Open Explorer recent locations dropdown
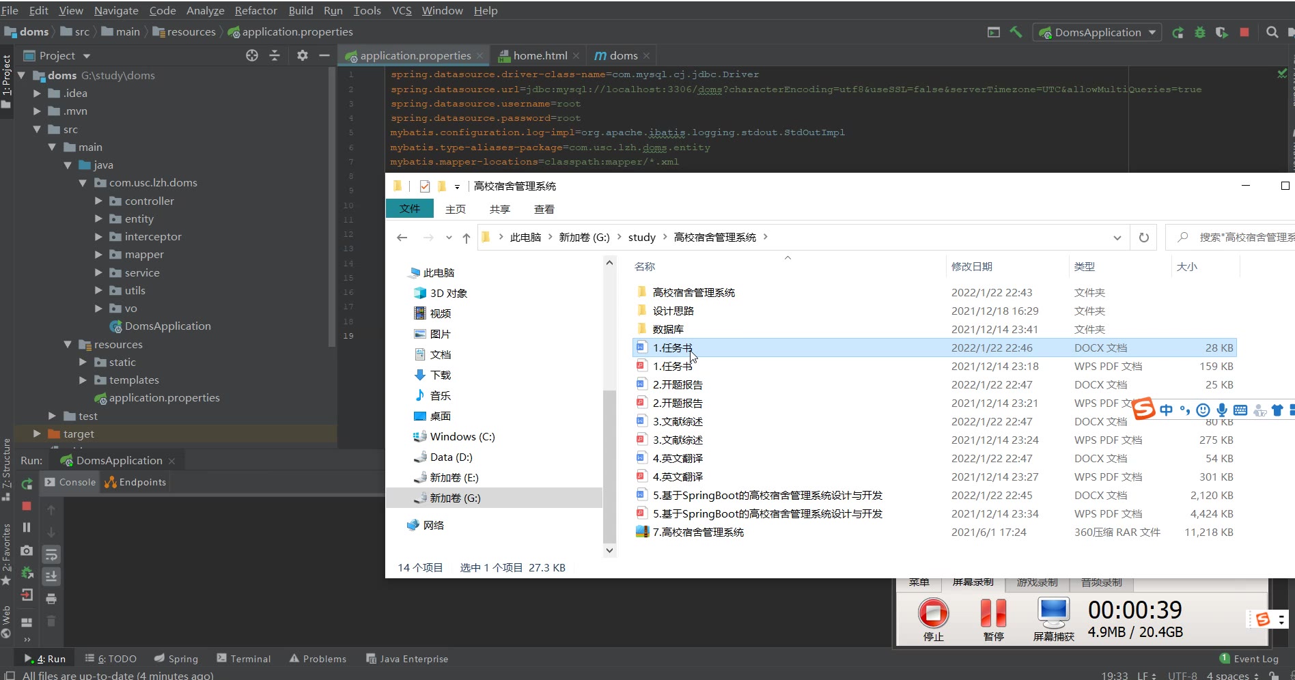This screenshot has height=680, width=1295. point(449,238)
